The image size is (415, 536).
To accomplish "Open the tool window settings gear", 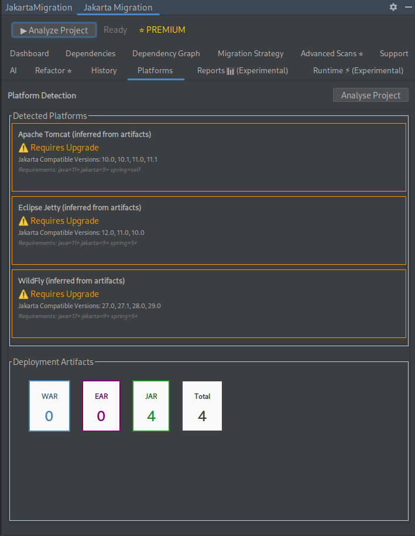I will click(x=393, y=7).
